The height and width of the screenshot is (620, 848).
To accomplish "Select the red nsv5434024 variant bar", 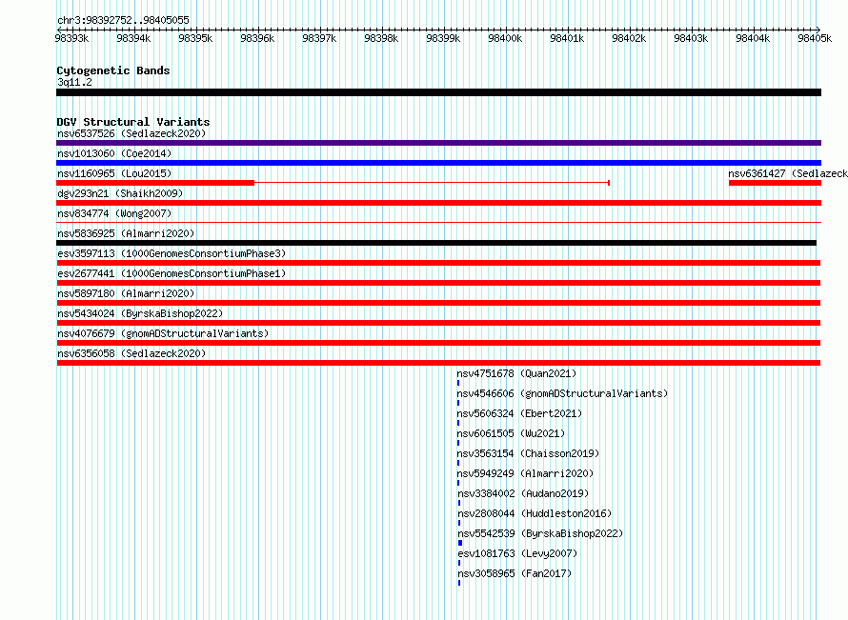I will coord(438,323).
